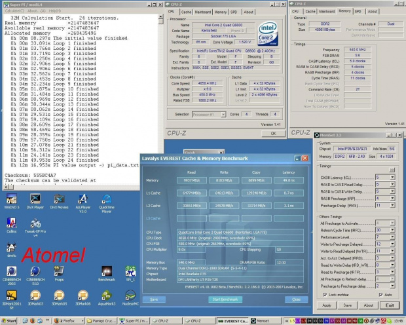Open the Write to Precharge Delayed dropdown
This screenshot has height=325, width=406.
392,244
